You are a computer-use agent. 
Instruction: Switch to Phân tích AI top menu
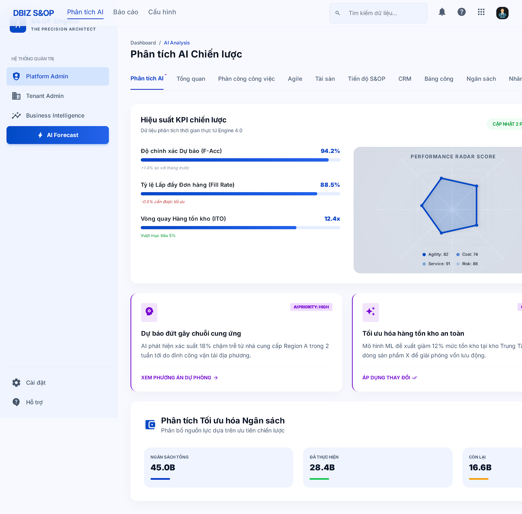(85, 12)
